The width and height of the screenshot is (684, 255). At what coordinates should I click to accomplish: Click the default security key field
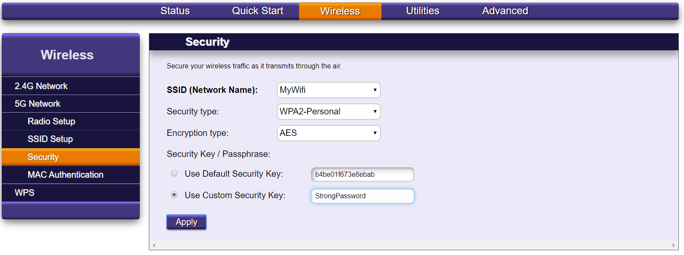click(362, 175)
